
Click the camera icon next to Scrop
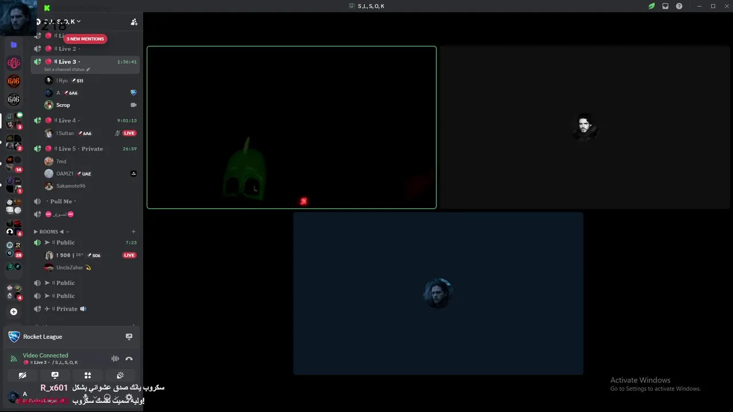133,105
